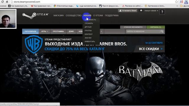Viewport: 189px width, 106px height.
Task: Click the Steam logo
Action: (35, 16)
